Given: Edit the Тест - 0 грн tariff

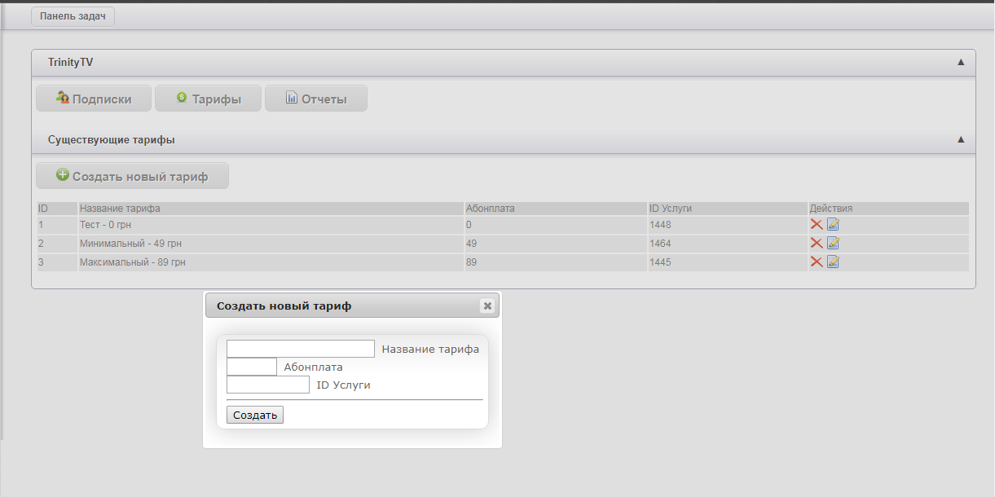Looking at the screenshot, I should pyautogui.click(x=833, y=224).
